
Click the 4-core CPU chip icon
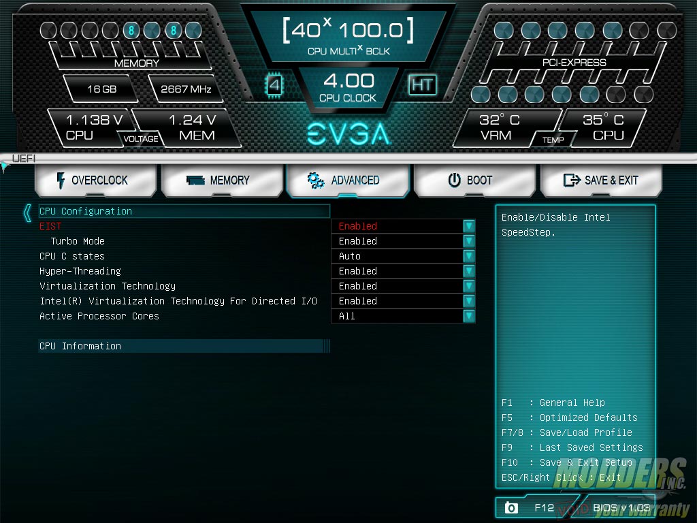click(274, 84)
